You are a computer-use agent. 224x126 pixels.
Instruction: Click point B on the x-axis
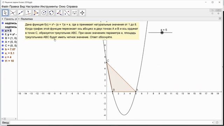tap(113, 92)
